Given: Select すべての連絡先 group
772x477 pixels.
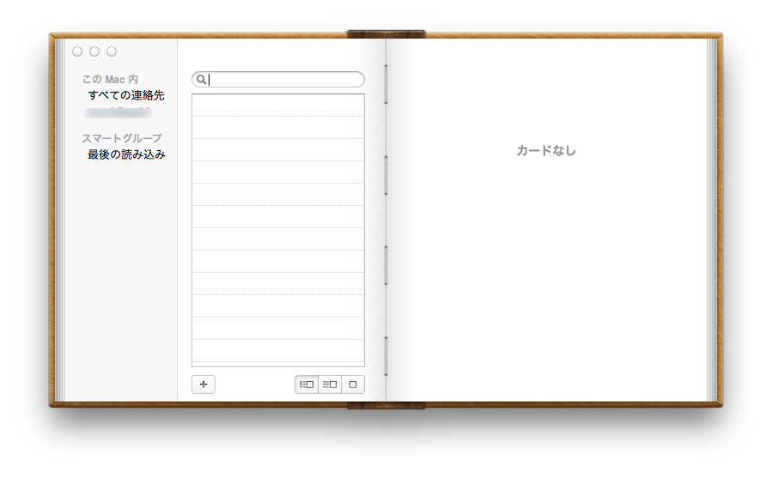Looking at the screenshot, I should 126,95.
